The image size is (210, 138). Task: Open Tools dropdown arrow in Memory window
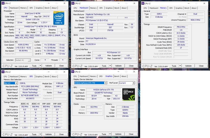pyautogui.click(x=180, y=66)
